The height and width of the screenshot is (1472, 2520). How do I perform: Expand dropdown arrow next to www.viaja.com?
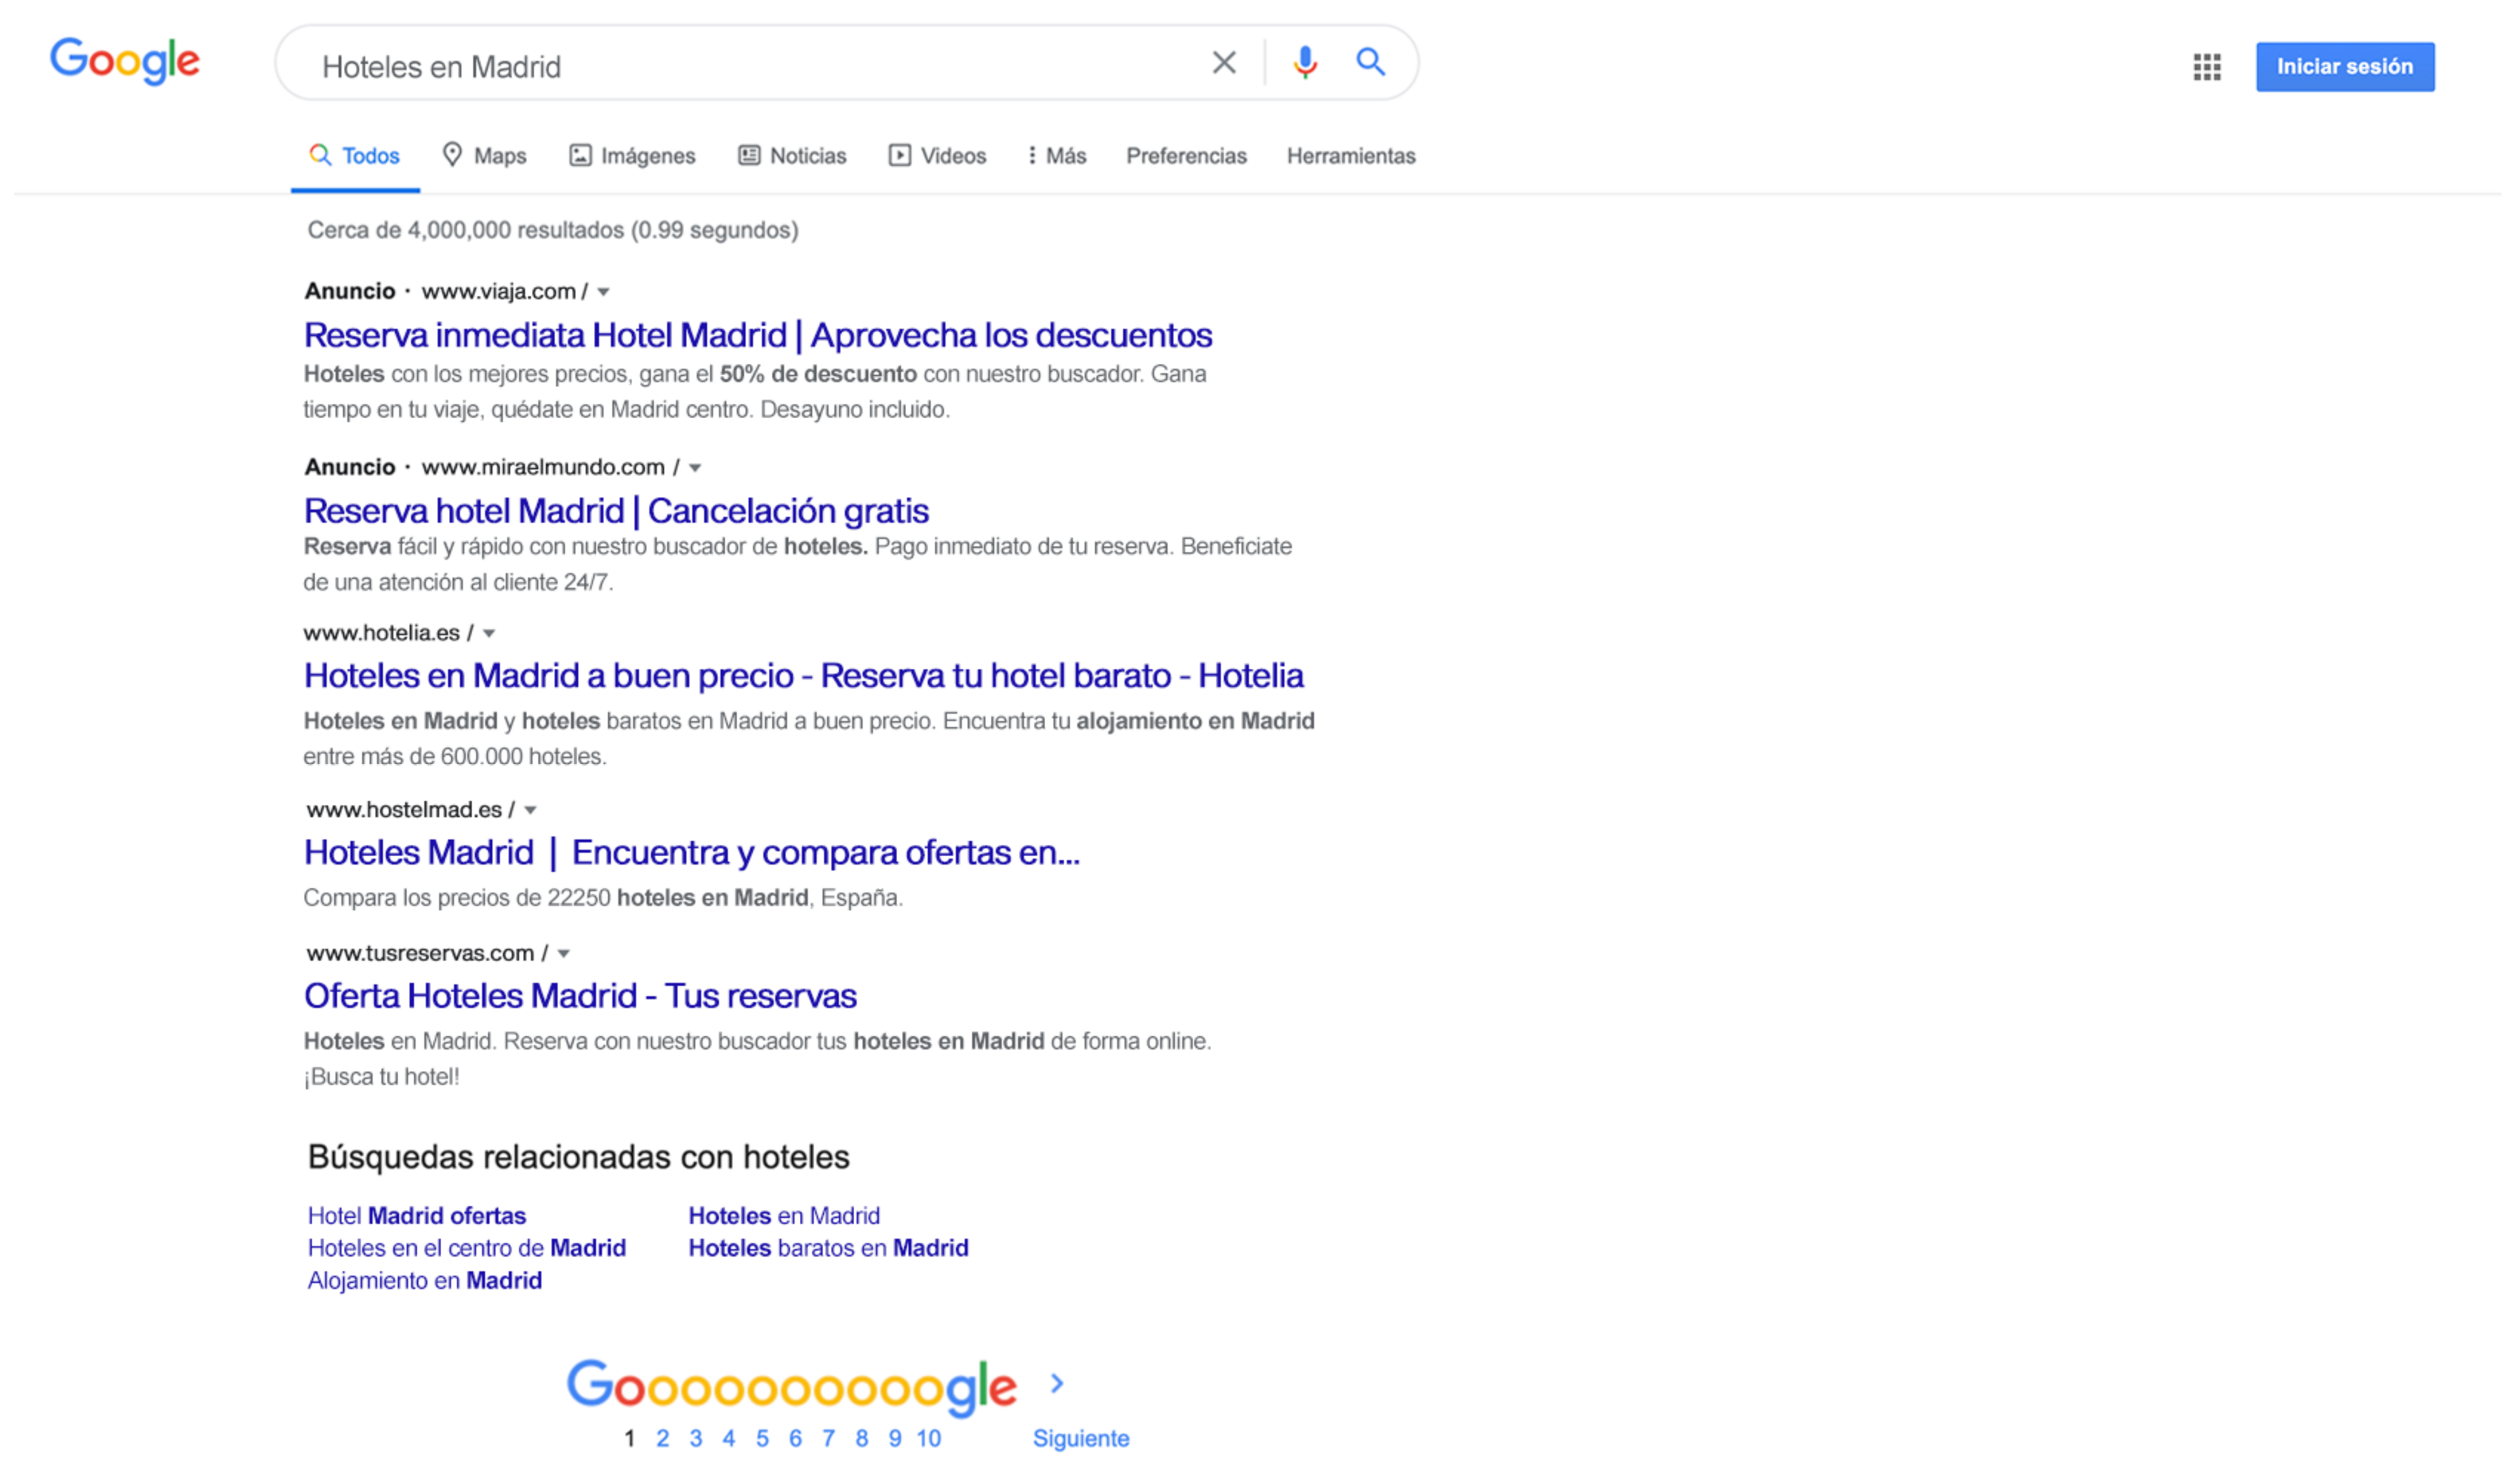(x=604, y=292)
